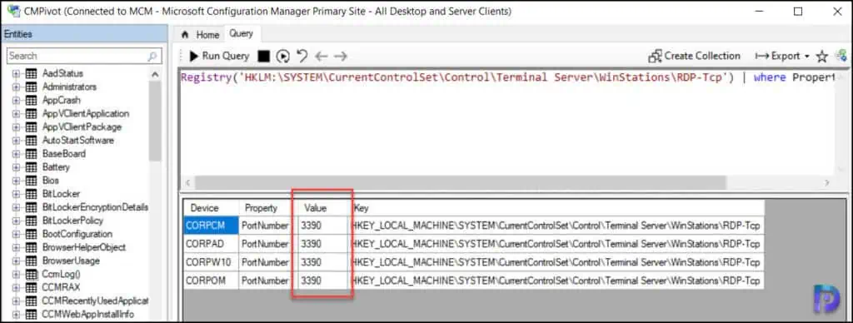853x323 pixels.
Task: Select the AppCrash tree item label
Action: click(x=61, y=100)
